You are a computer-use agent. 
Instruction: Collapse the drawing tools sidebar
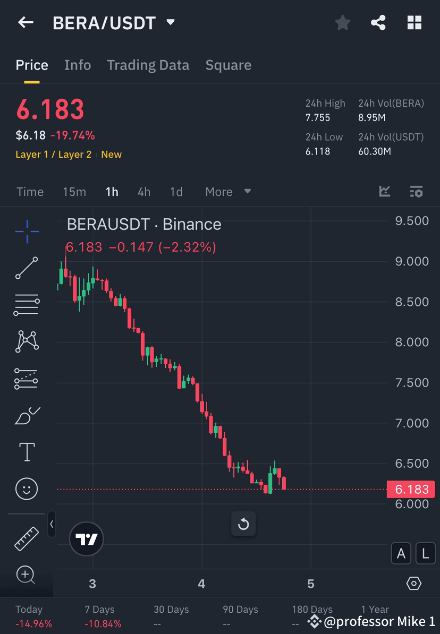[x=52, y=525]
